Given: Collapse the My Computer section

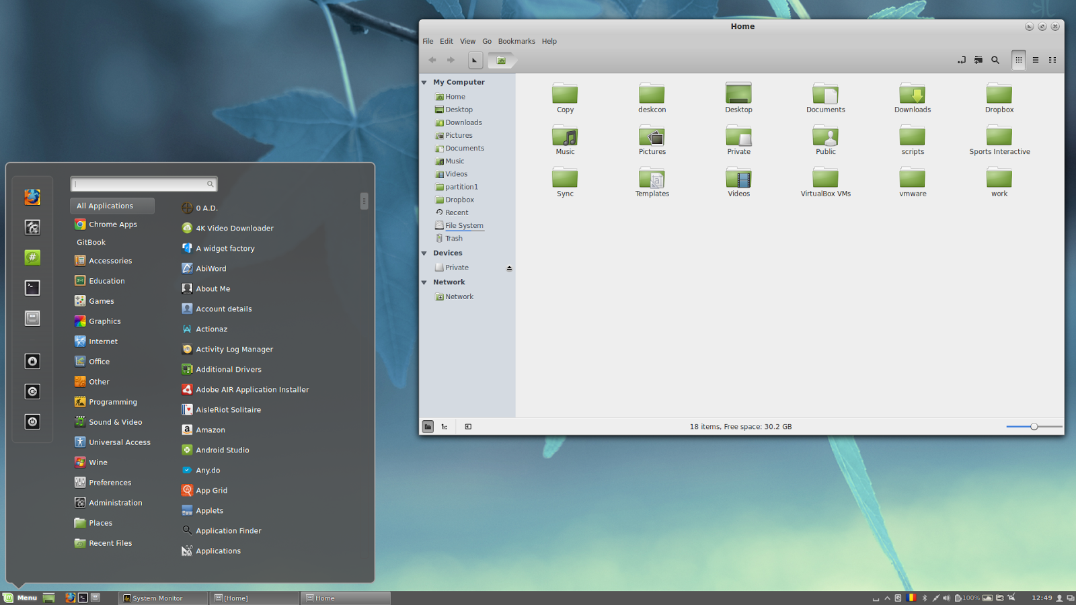Looking at the screenshot, I should tap(424, 81).
